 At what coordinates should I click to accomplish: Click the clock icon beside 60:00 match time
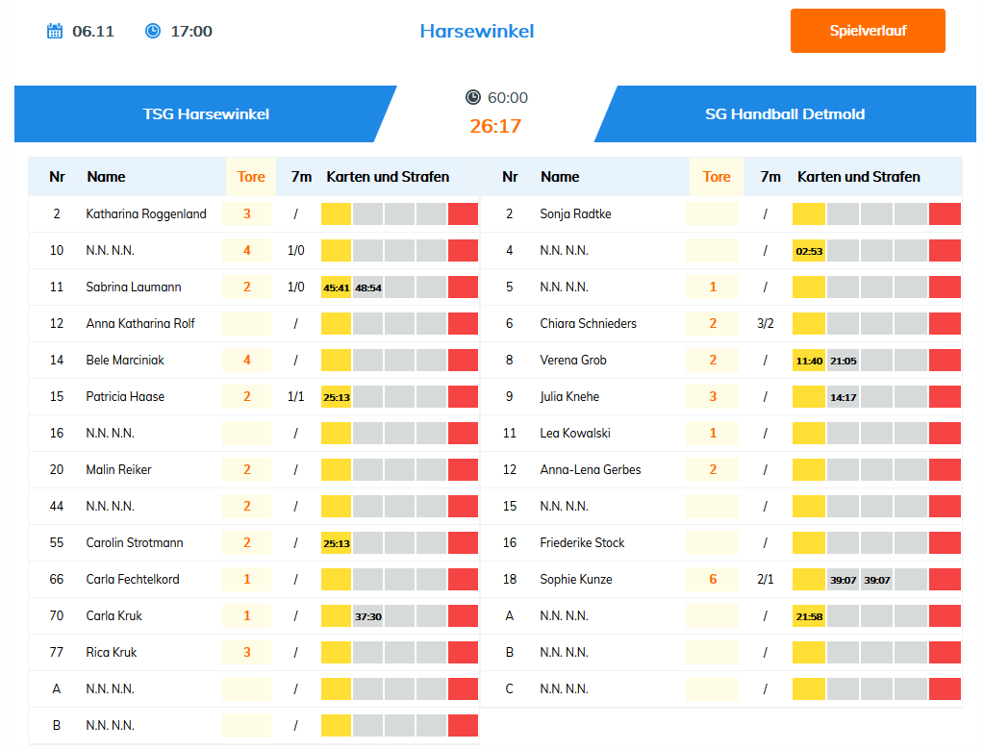[x=472, y=97]
